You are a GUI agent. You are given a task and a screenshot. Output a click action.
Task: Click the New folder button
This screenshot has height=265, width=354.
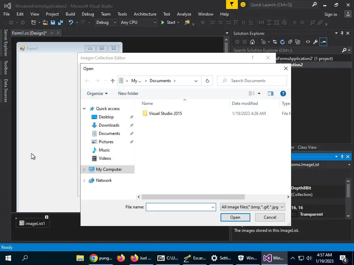point(128,93)
